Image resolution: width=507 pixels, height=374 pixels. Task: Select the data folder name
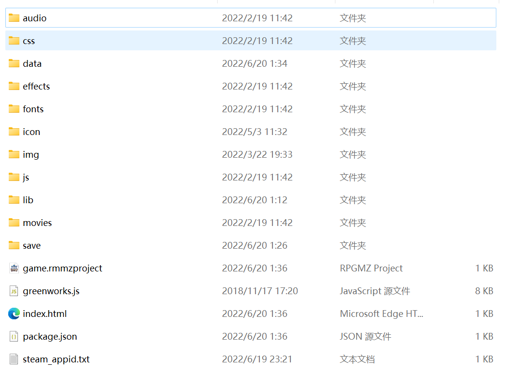pyautogui.click(x=32, y=63)
